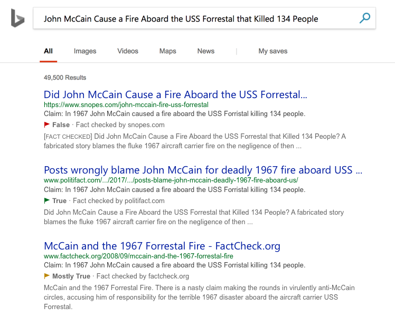The image size is (395, 317).
Task: Click the Bing logo icon
Action: point(17,18)
